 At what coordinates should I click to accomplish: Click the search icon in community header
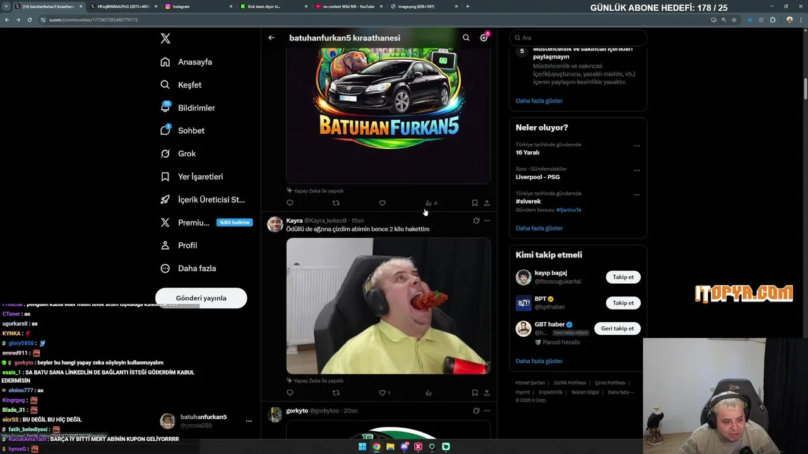(x=466, y=38)
